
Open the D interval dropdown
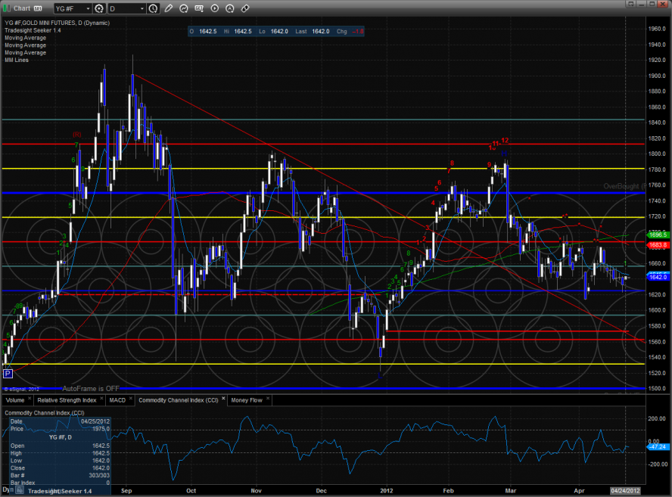[x=126, y=9]
